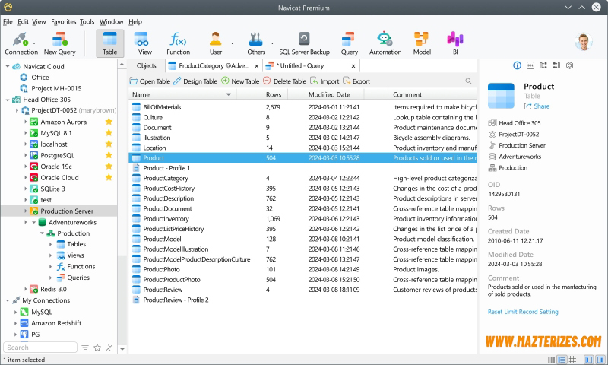Toggle favorite star for Amazon Aurora
The image size is (608, 365).
click(x=109, y=122)
